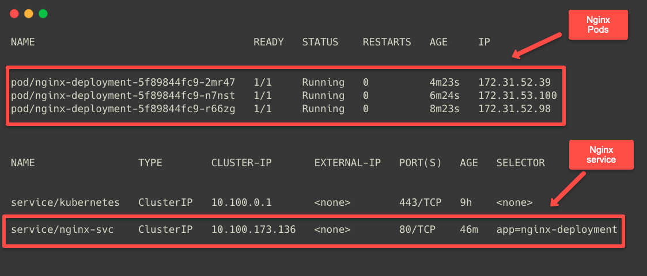The image size is (647, 276).
Task: Click external IP <none> of service/nginx-svc
Action: pos(332,229)
